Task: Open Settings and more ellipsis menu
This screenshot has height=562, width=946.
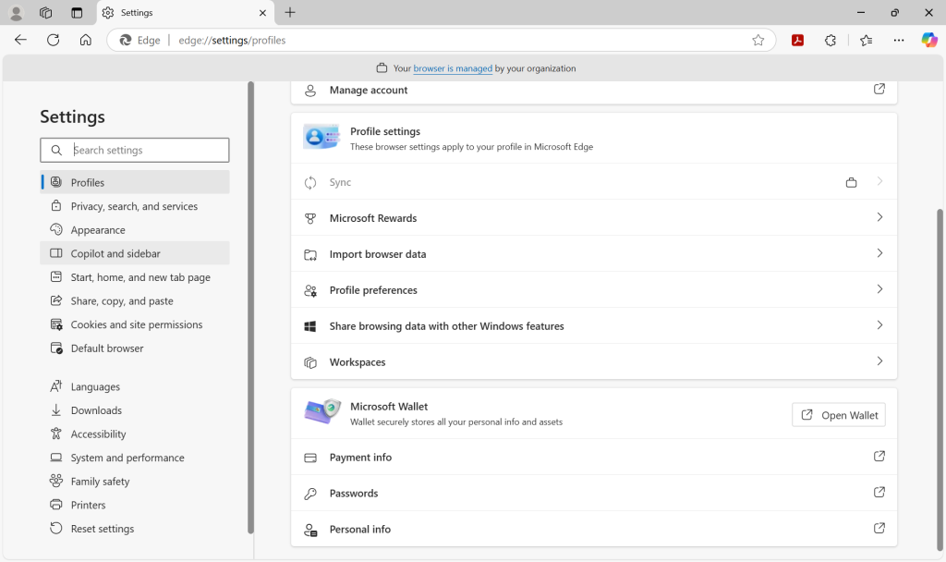Action: tap(899, 40)
